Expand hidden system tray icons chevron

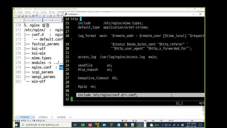coord(162,125)
